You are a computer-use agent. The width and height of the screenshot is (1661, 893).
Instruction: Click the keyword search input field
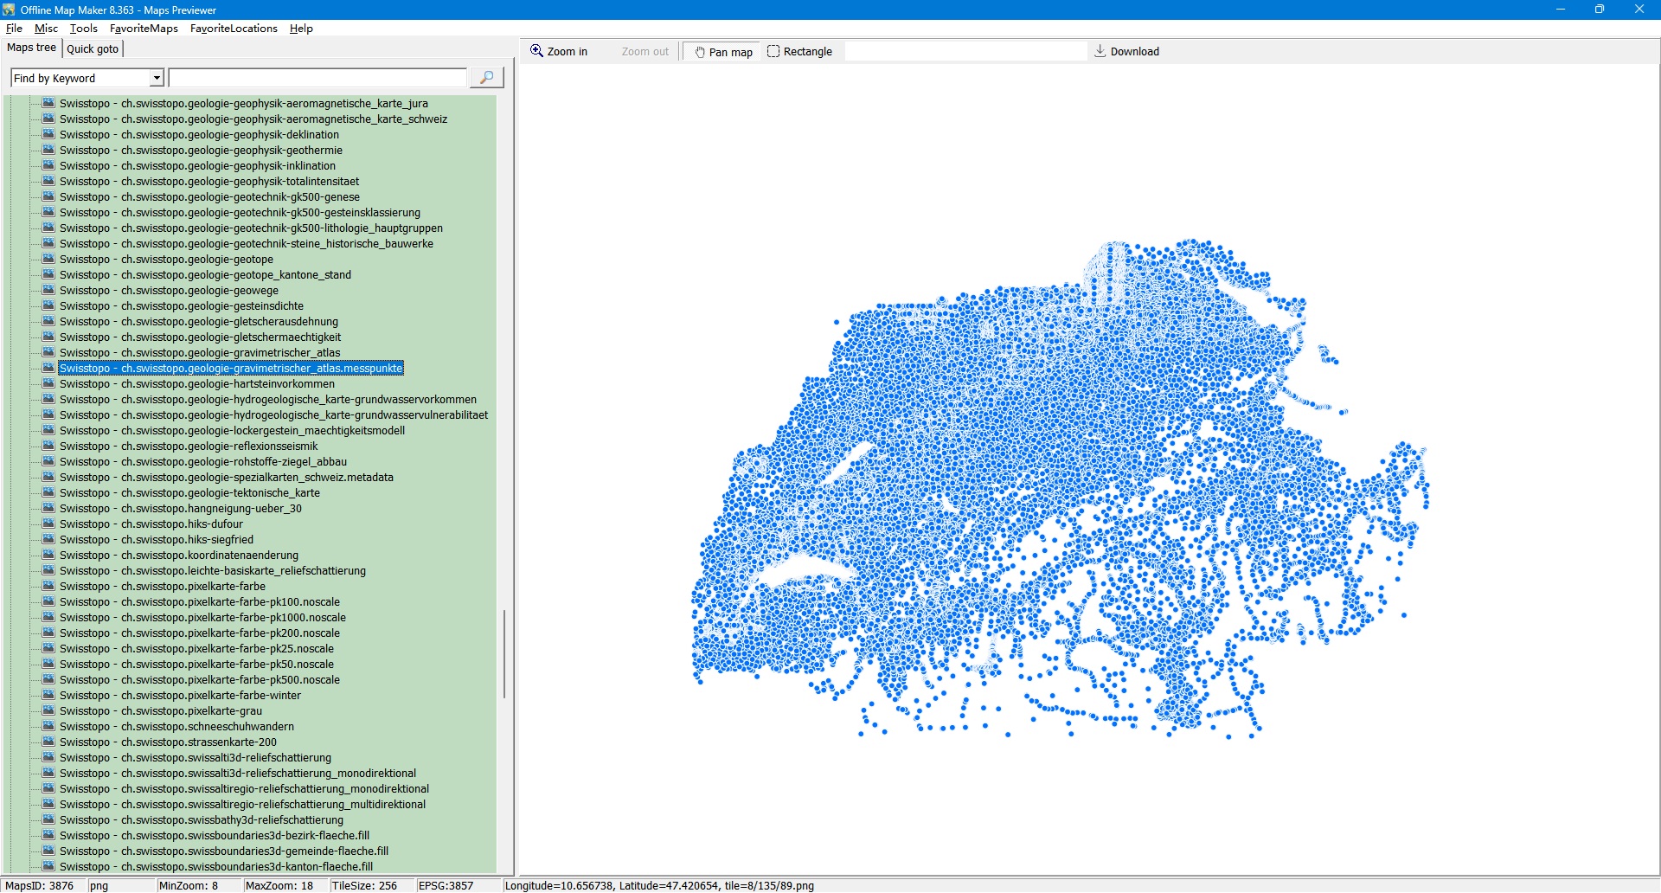pos(317,78)
